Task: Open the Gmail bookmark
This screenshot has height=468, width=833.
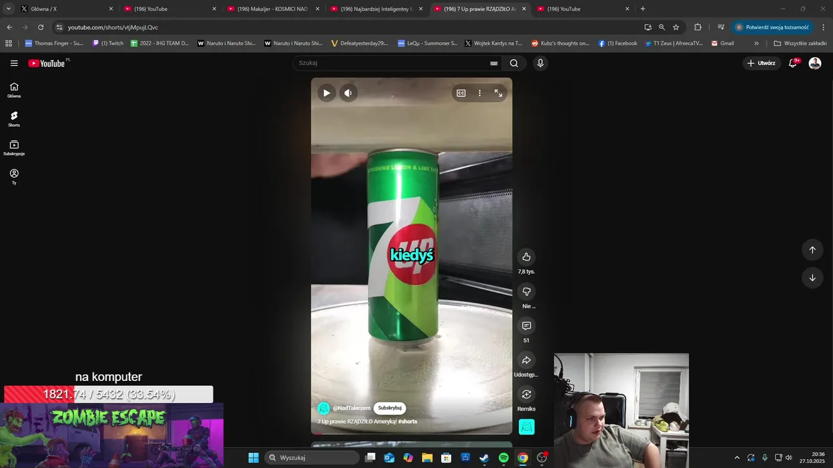Action: click(x=722, y=44)
